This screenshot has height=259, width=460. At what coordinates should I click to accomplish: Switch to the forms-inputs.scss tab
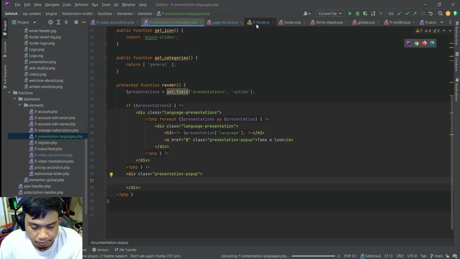(x=329, y=22)
